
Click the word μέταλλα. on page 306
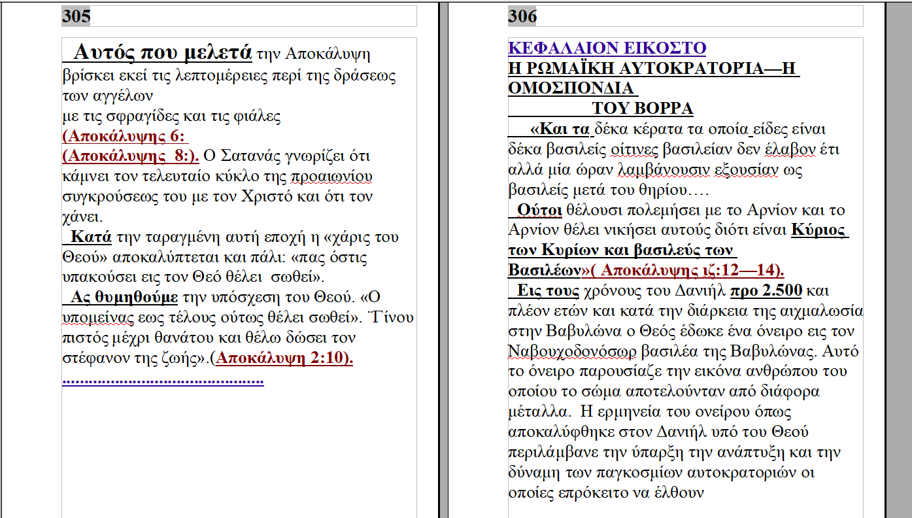click(539, 412)
